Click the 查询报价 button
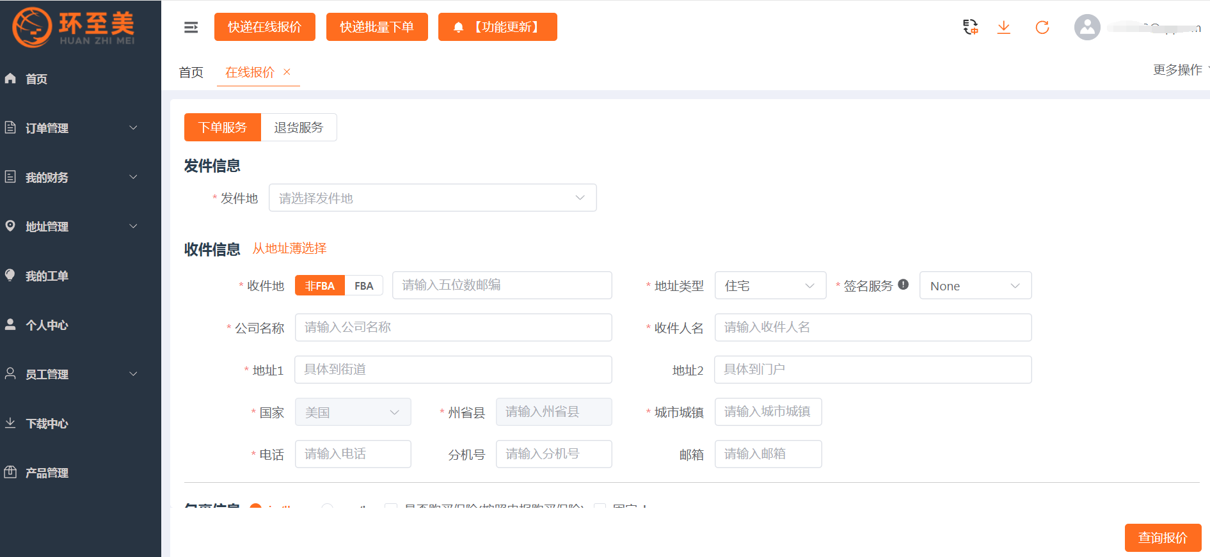 [x=1163, y=538]
